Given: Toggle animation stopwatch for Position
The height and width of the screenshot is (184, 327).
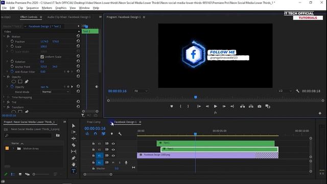Looking at the screenshot, I should [x=12, y=41].
